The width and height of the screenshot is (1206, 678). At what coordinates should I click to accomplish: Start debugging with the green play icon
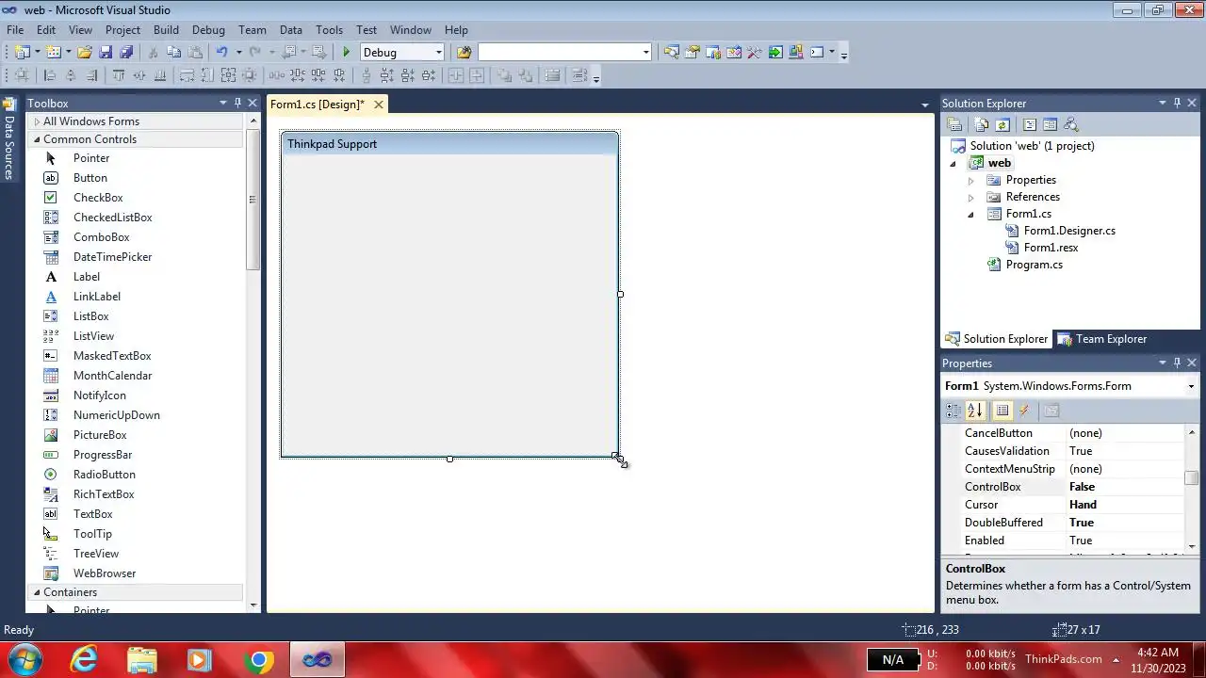(x=347, y=53)
